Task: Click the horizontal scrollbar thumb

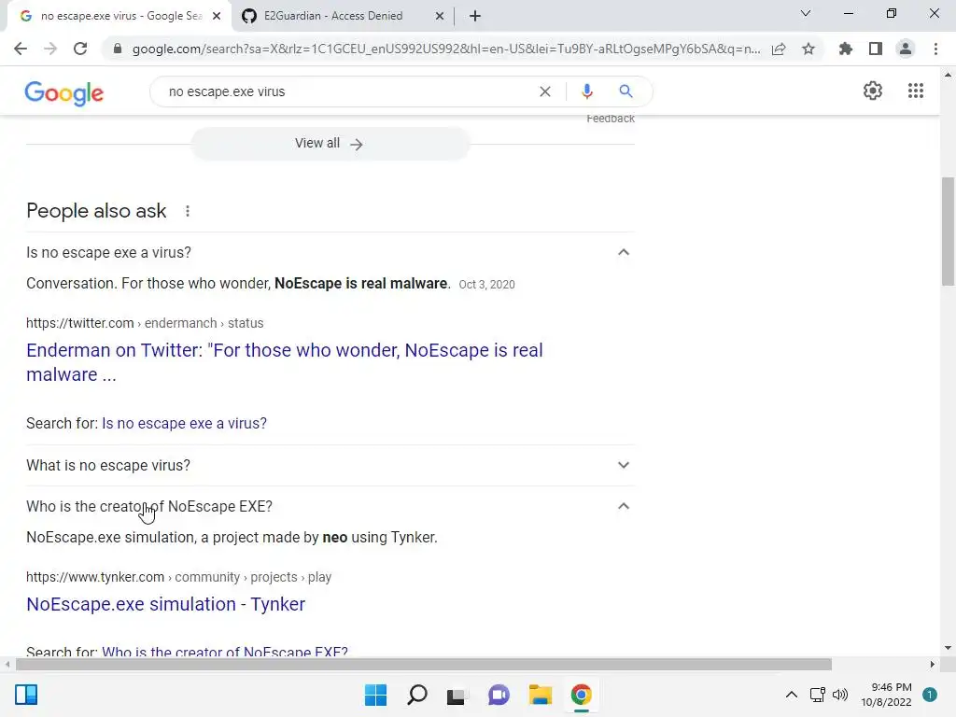Action: (424, 664)
